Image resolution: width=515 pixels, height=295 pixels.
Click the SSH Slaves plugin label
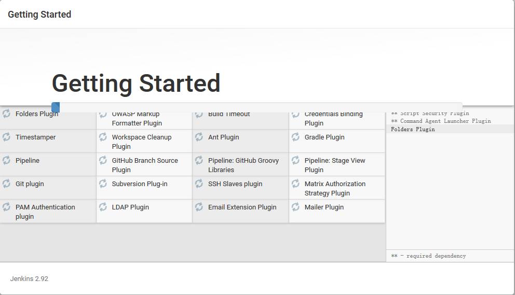click(x=235, y=184)
